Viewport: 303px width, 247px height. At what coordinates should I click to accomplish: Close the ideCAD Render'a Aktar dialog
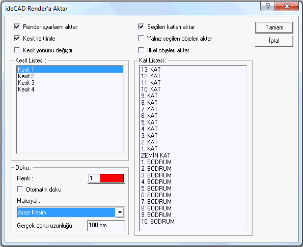click(287, 7)
